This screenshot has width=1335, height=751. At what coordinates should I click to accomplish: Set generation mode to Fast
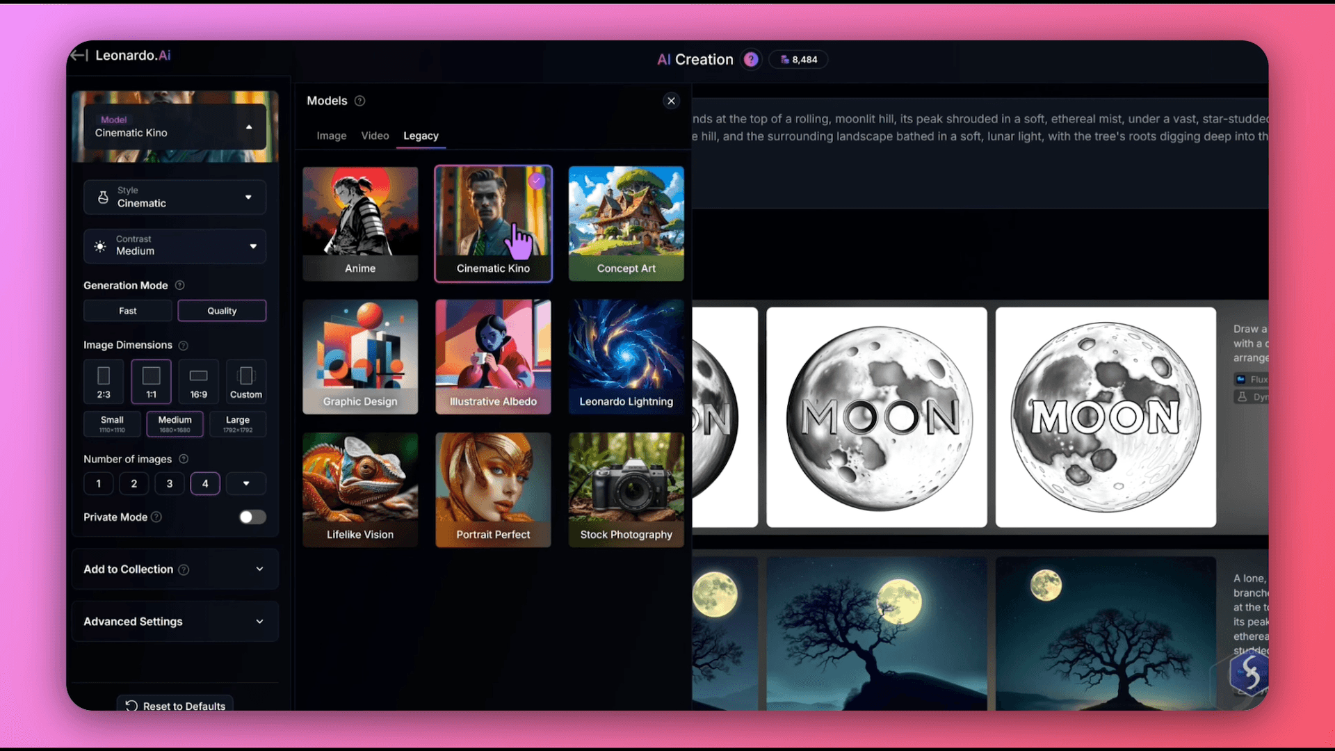coord(128,311)
